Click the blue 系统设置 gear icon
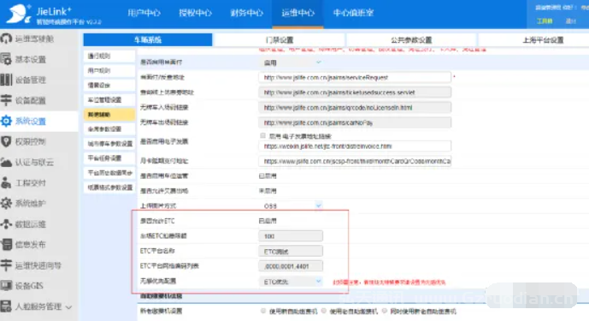 (x=6, y=121)
